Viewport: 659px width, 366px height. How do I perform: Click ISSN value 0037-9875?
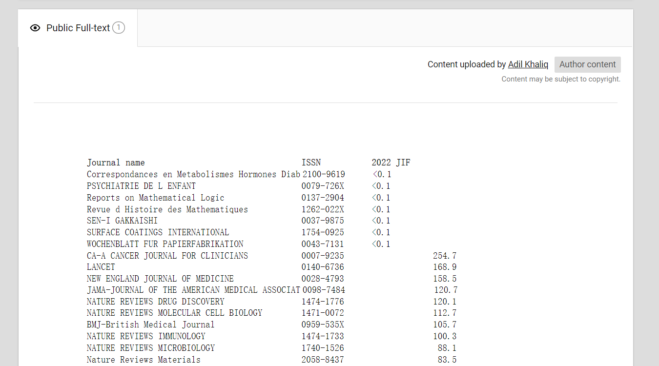coord(323,221)
